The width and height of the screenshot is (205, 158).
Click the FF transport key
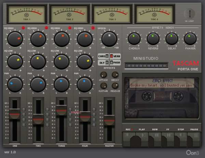pyautogui.click(x=168, y=139)
